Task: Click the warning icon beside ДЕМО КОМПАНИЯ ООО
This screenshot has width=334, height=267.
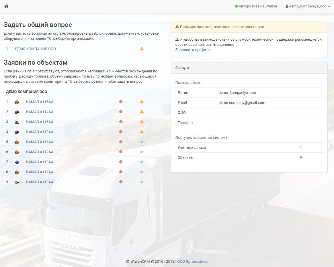Action: point(142,49)
